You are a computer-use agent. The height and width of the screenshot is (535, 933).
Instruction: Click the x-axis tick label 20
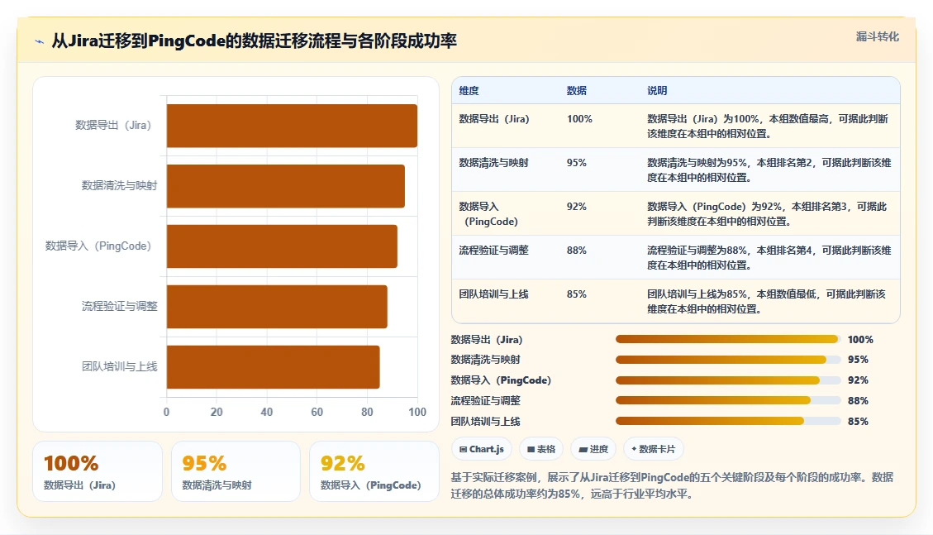click(x=217, y=412)
